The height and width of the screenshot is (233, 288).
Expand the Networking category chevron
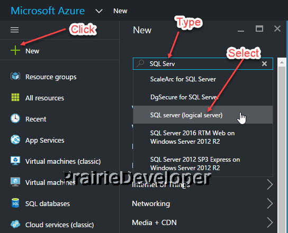pos(270,203)
